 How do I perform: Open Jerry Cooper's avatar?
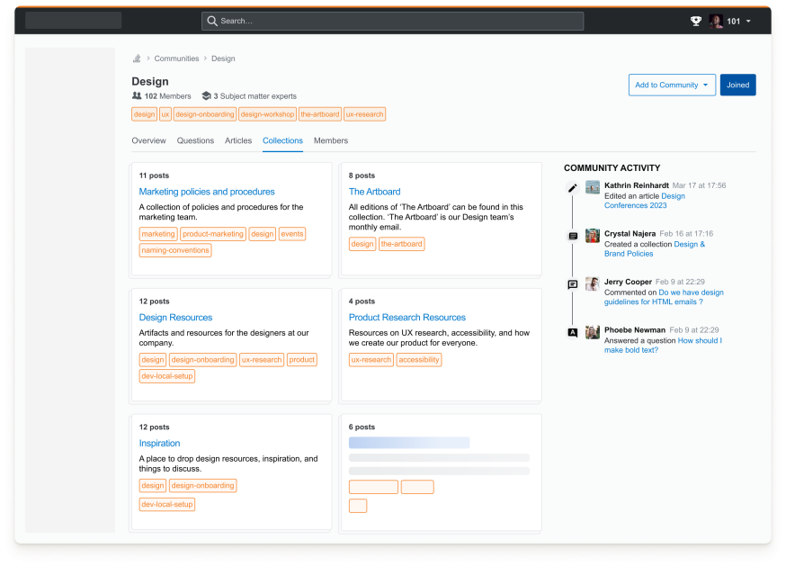click(x=593, y=283)
